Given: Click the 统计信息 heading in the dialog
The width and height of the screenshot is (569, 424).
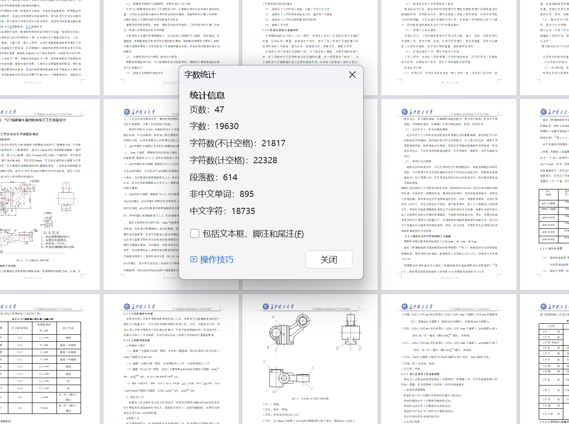Looking at the screenshot, I should [207, 95].
